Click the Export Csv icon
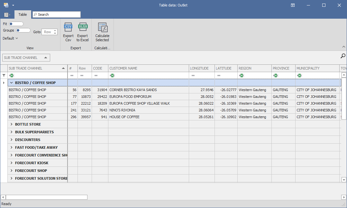The width and height of the screenshot is (347, 208). point(68,27)
